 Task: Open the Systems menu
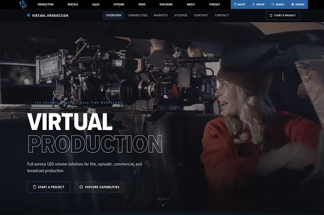pos(119,4)
